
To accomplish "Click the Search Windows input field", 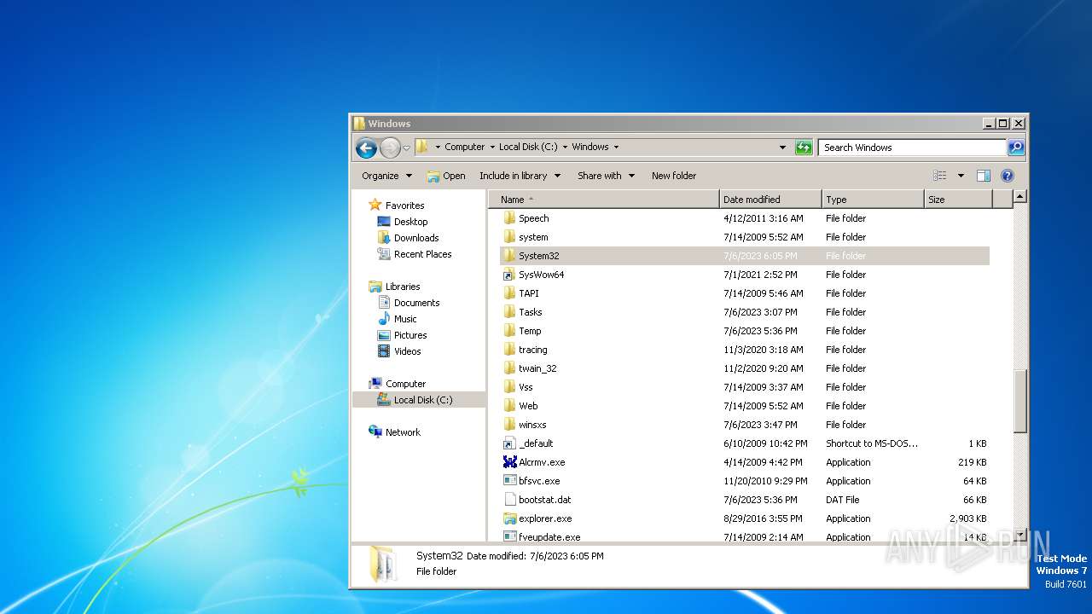I will coord(912,148).
